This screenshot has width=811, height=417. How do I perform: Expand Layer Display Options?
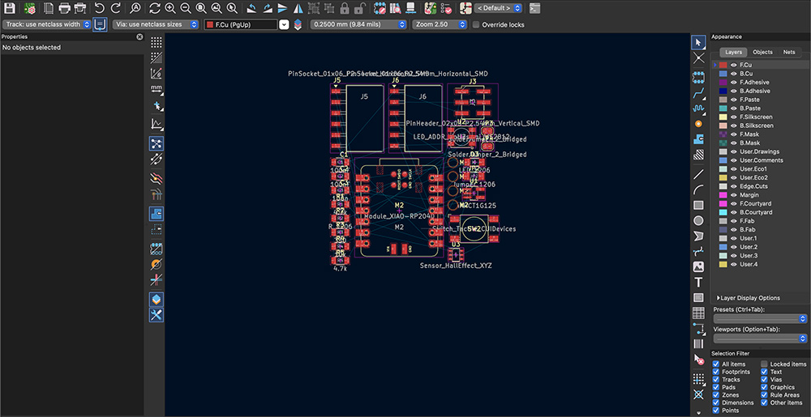tap(748, 298)
